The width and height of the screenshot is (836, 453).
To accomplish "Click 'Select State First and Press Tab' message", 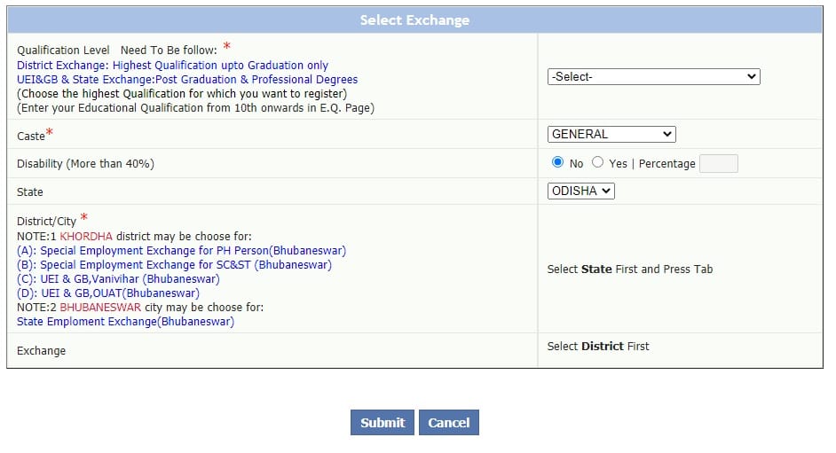I will (x=629, y=269).
